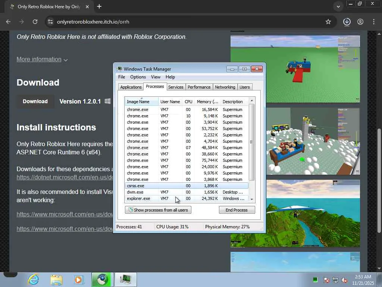Screen dimensions: 382x287
Task: Open the green terrain river screenshot
Action: 313,213
